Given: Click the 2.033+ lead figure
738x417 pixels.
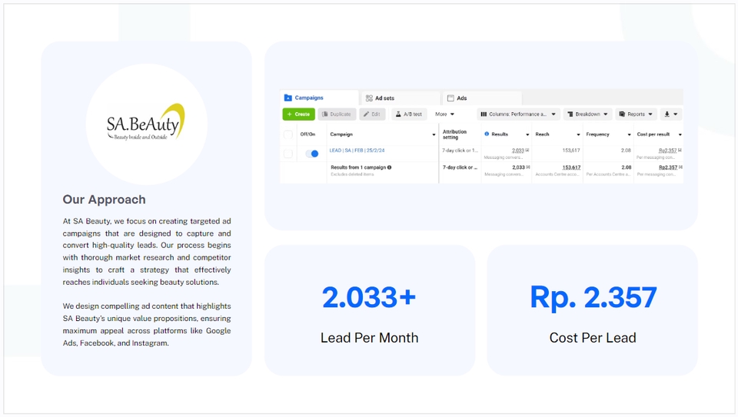Looking at the screenshot, I should pyautogui.click(x=369, y=297).
